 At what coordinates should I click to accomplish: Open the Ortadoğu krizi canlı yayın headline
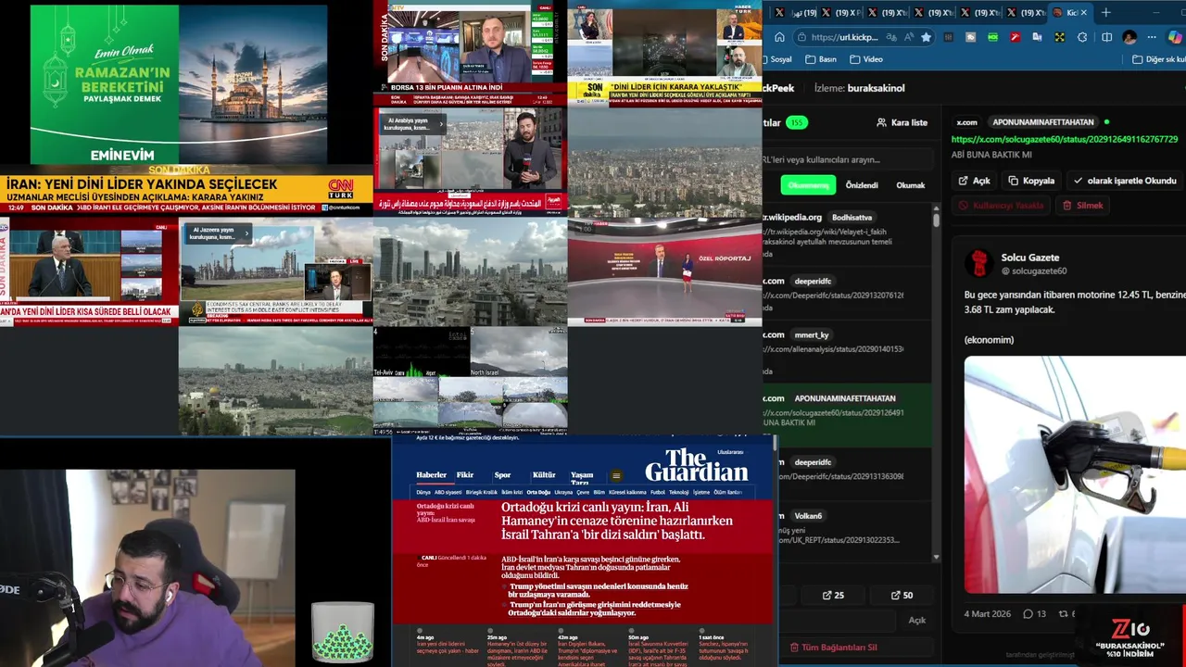click(617, 522)
